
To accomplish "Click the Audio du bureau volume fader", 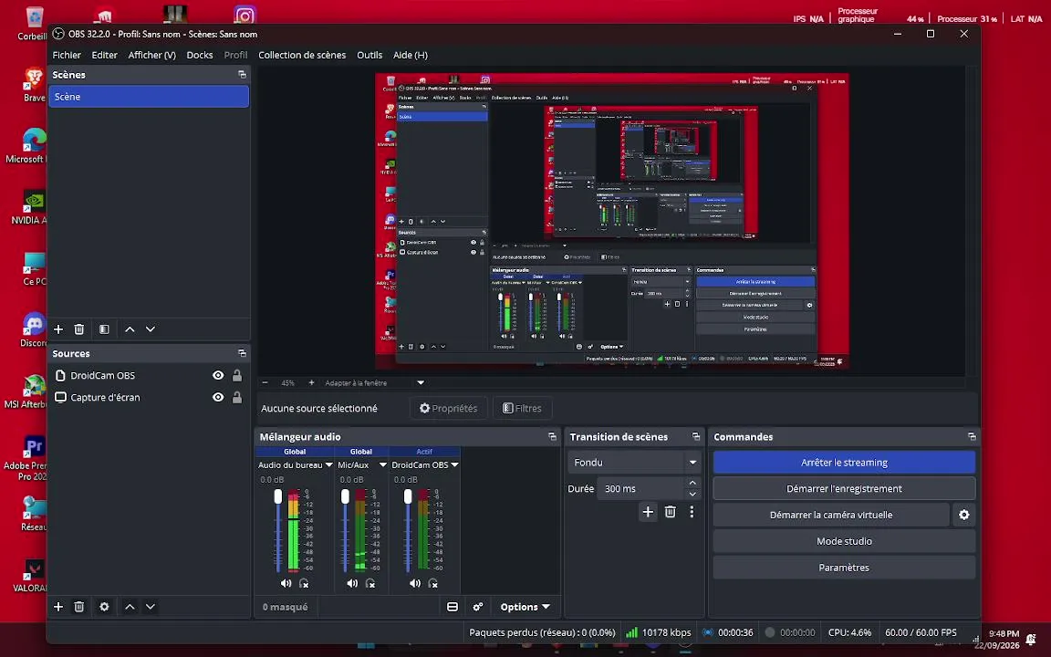I will [278, 496].
